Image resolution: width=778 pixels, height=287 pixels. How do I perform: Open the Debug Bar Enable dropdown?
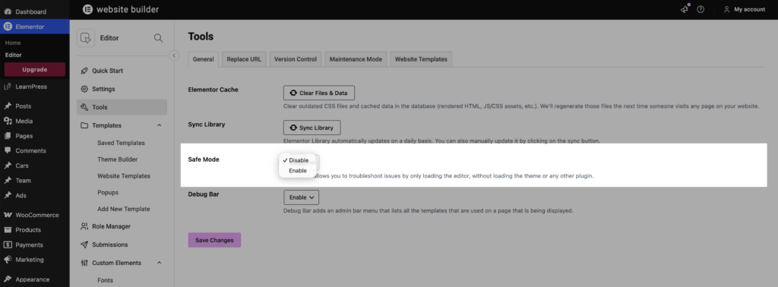coord(301,197)
